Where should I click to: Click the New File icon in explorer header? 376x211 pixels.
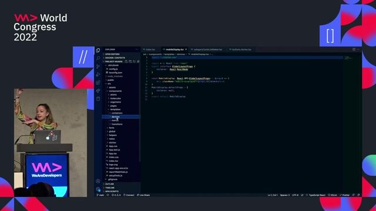[x=126, y=62]
